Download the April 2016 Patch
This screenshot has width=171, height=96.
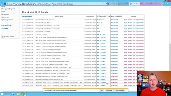coord(115,35)
